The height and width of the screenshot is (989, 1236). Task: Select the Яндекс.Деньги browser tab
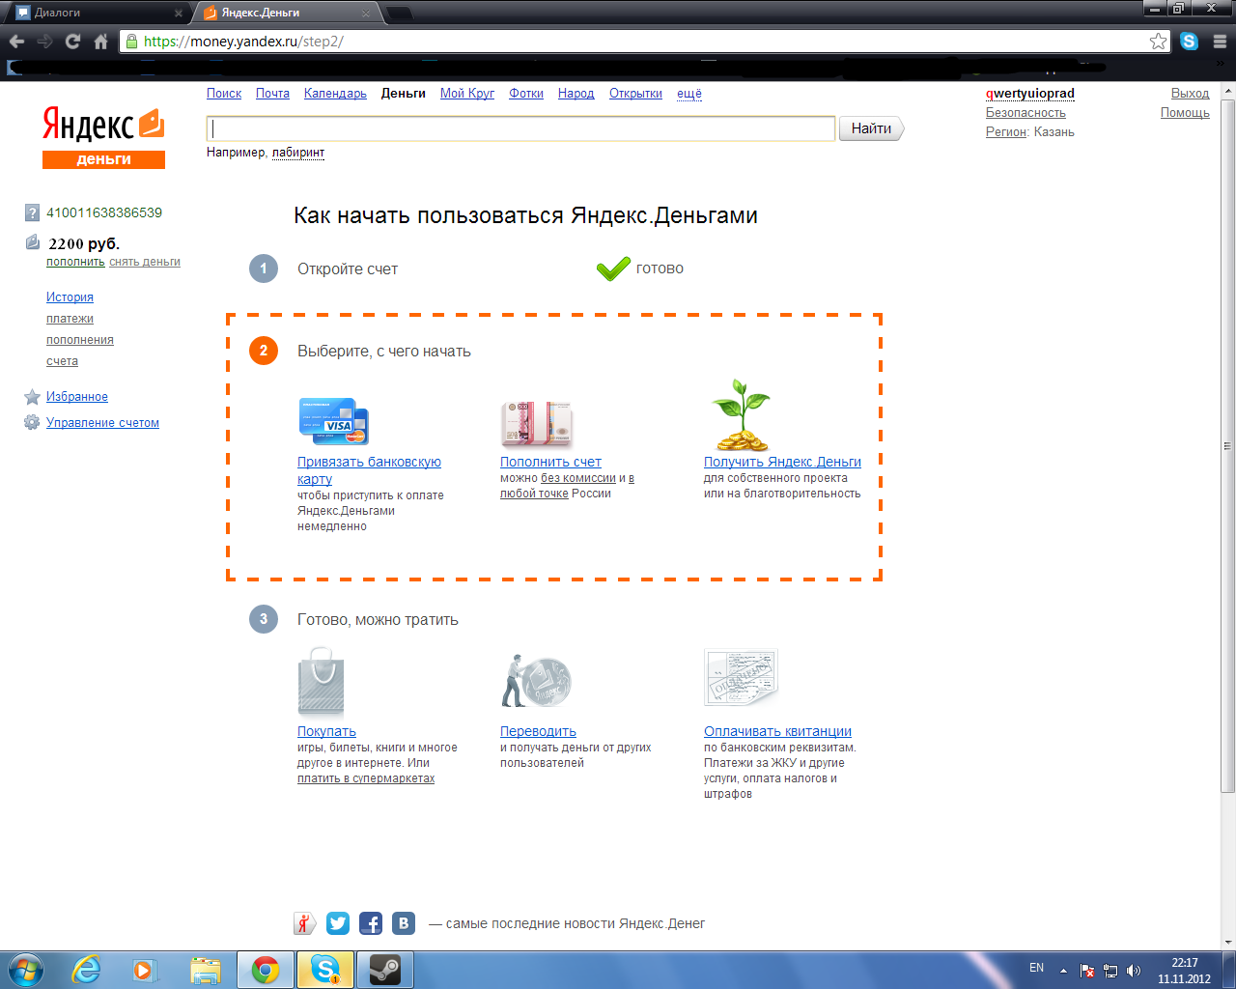pyautogui.click(x=287, y=13)
